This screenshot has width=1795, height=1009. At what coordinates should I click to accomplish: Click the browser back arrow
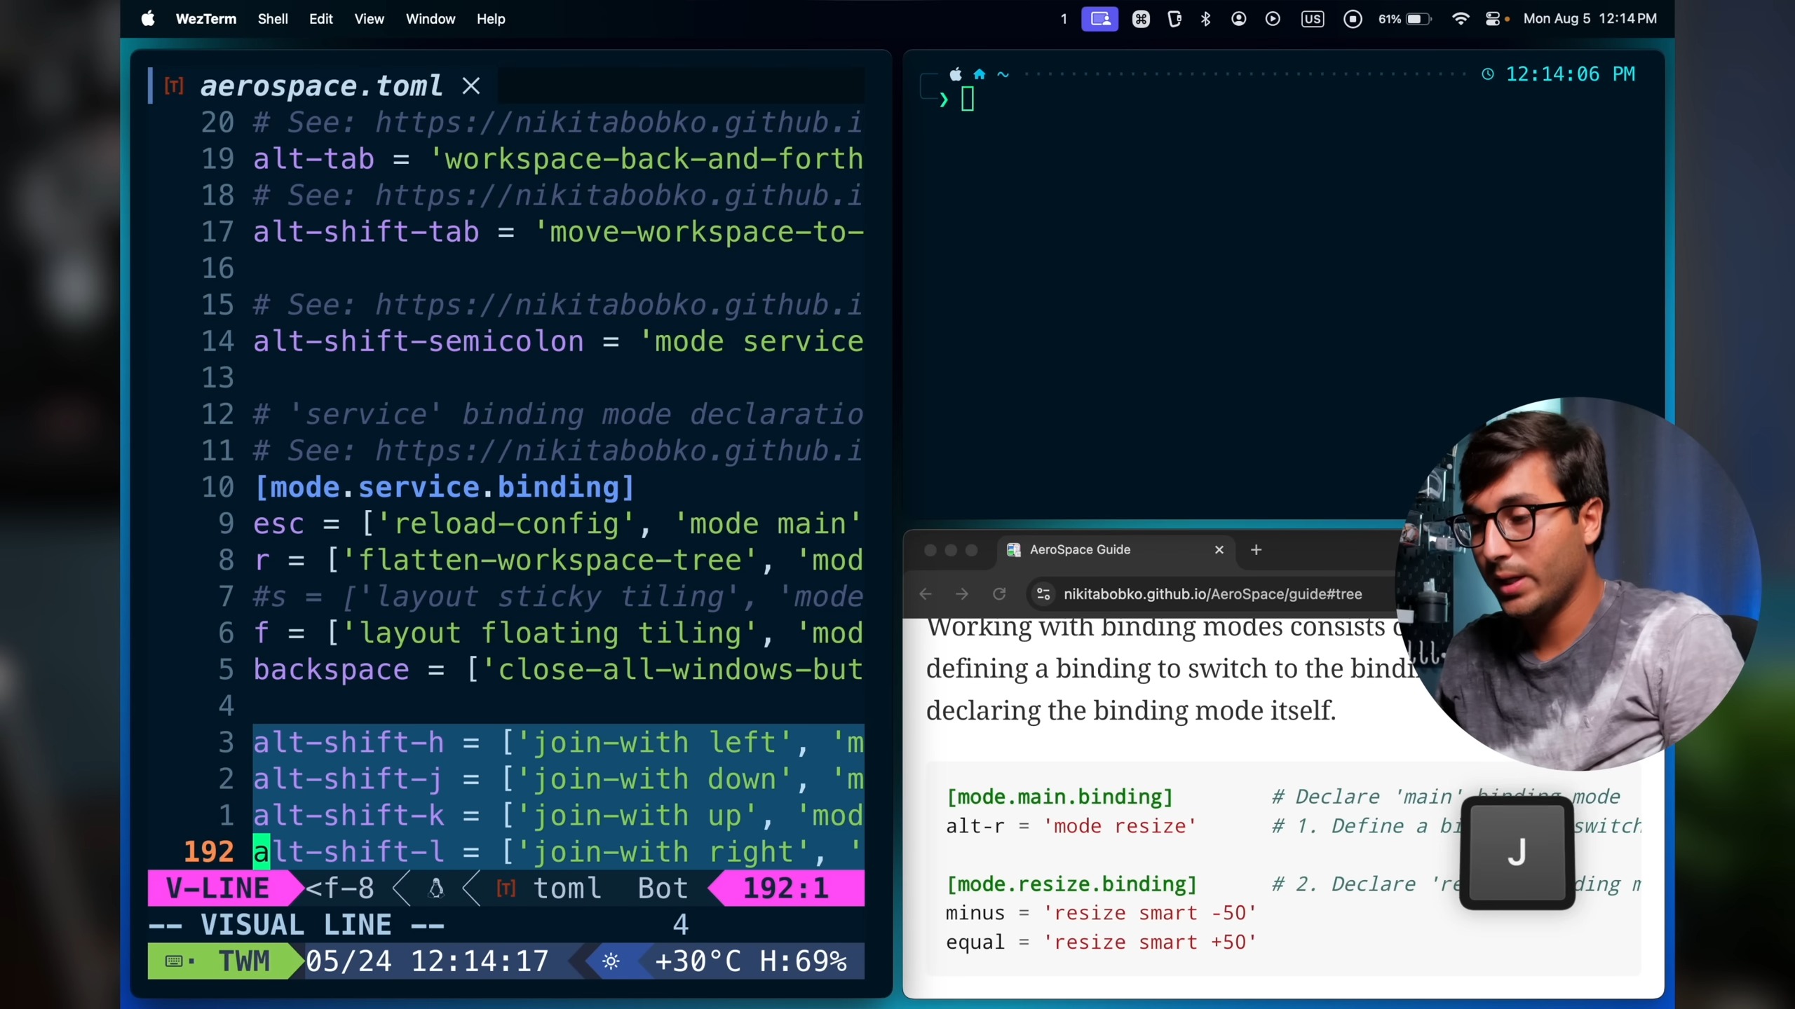926,594
